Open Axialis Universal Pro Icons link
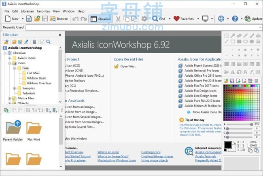Image resolution: width=263 pixels, height=176 pixels. point(202,71)
